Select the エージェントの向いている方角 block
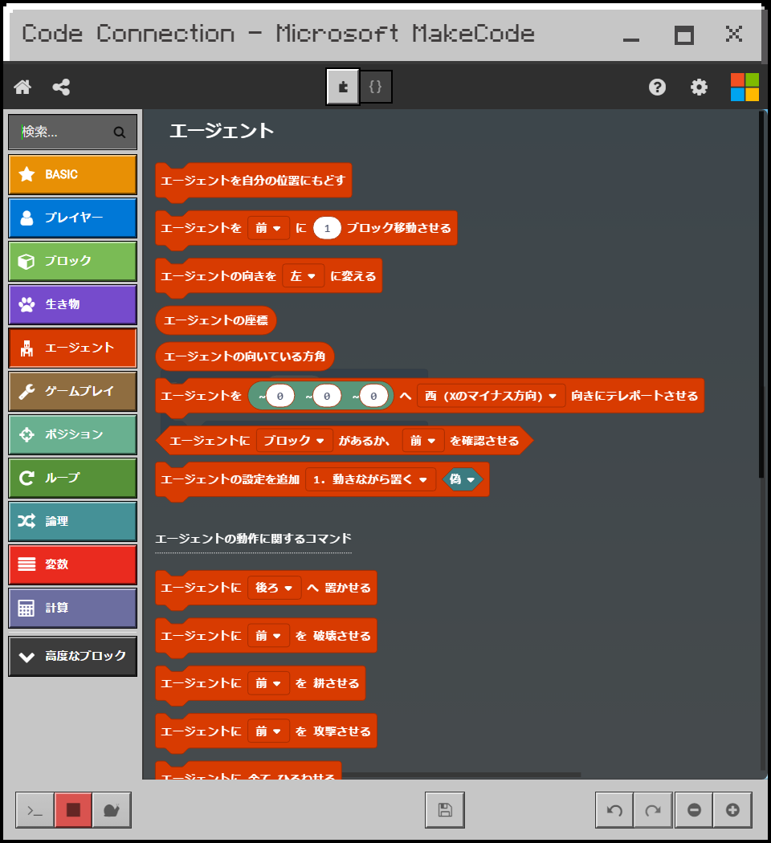Screen dimensions: 771x843 [x=245, y=356]
